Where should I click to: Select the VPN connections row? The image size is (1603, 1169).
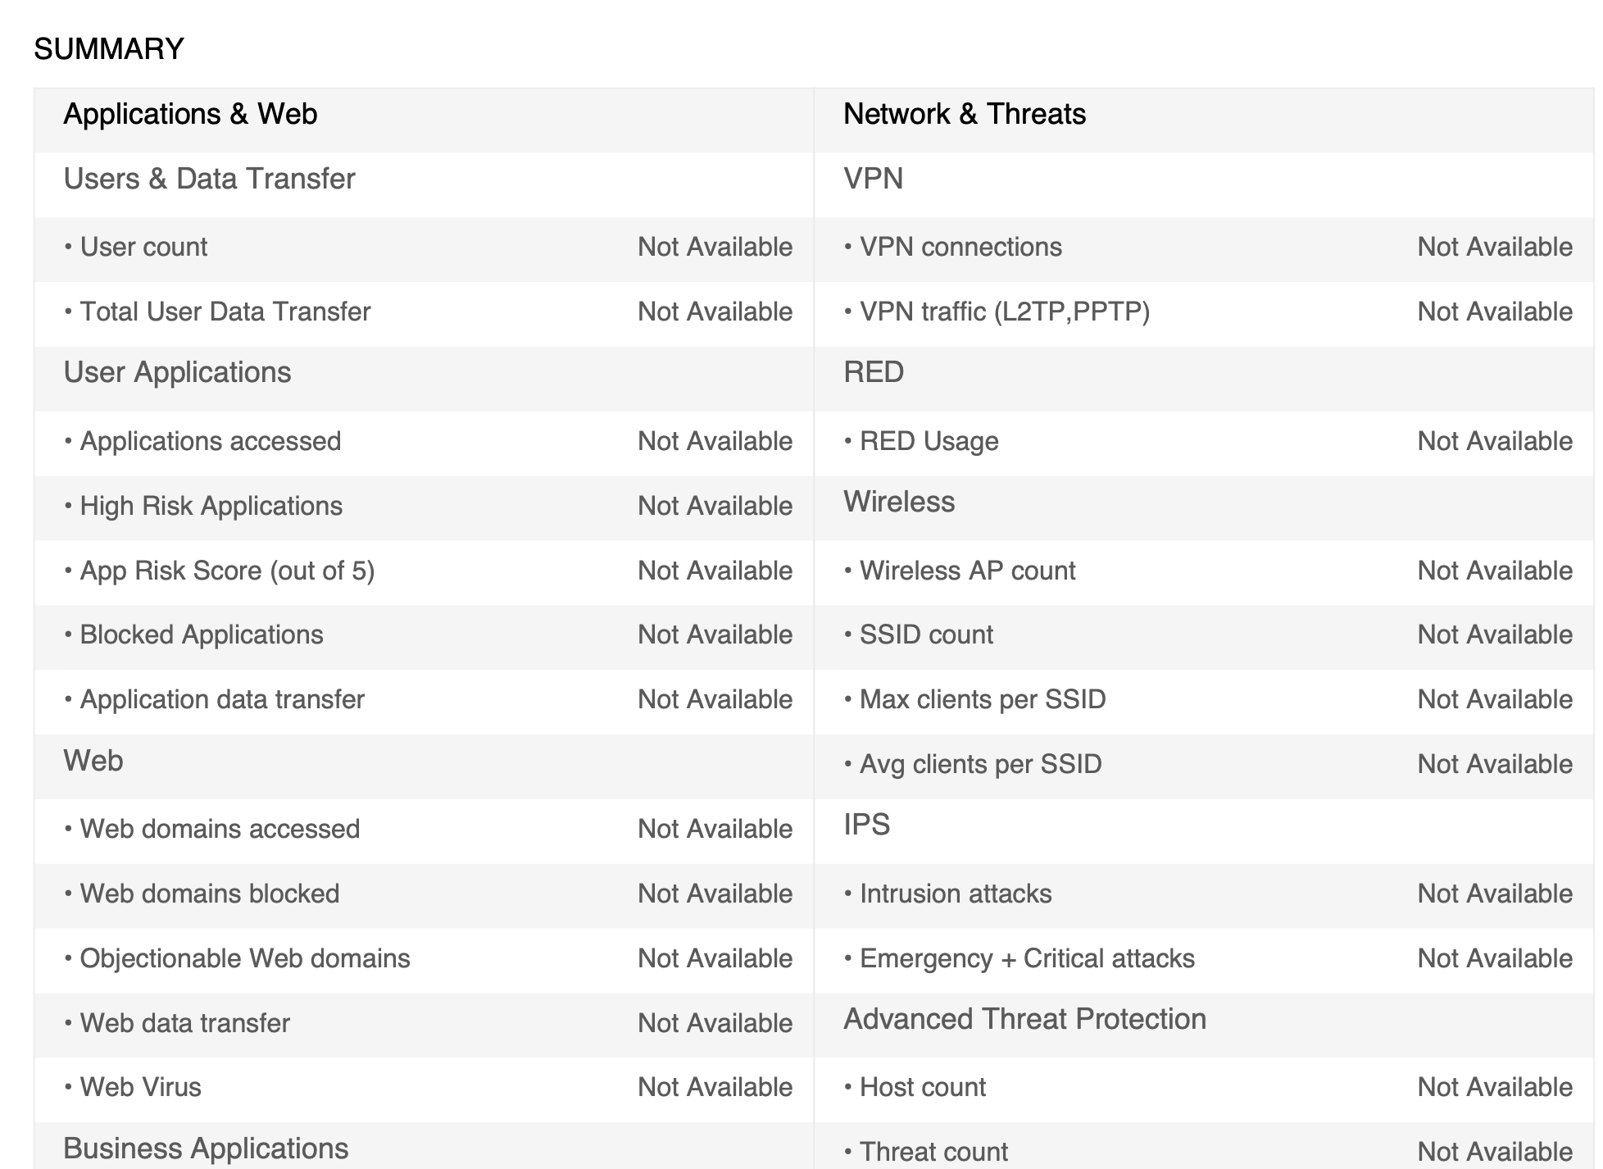(x=960, y=247)
